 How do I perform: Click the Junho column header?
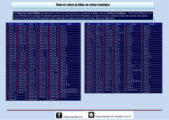(x=69, y=24)
